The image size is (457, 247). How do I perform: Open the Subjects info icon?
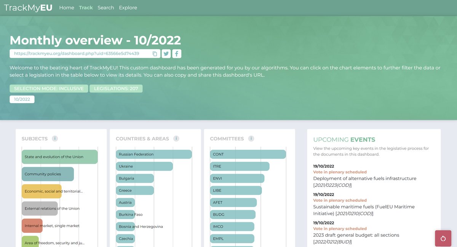[55, 139]
